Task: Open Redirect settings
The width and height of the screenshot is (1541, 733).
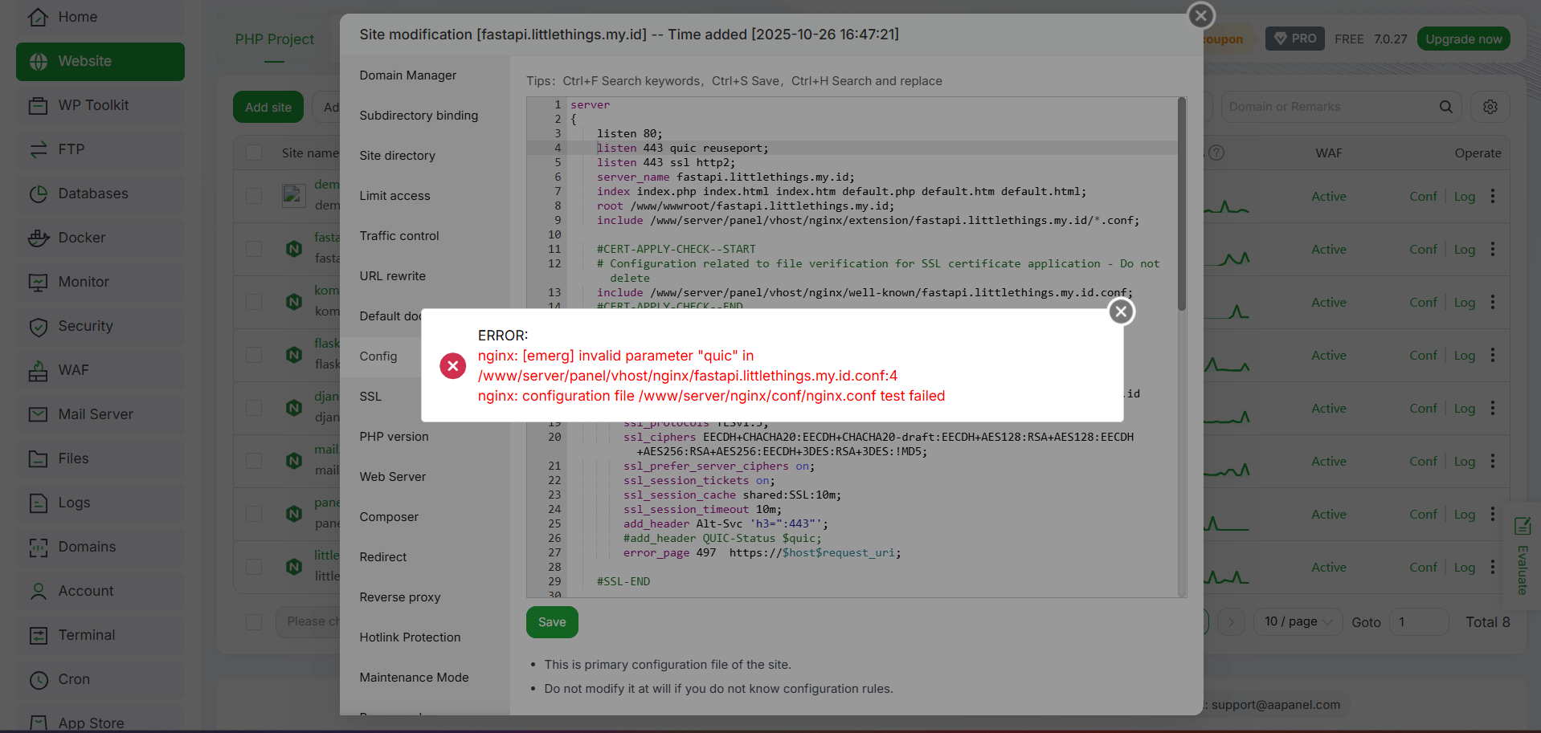Action: pos(424,557)
